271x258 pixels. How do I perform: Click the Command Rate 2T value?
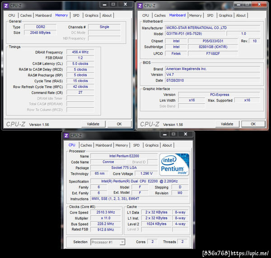click(80, 92)
